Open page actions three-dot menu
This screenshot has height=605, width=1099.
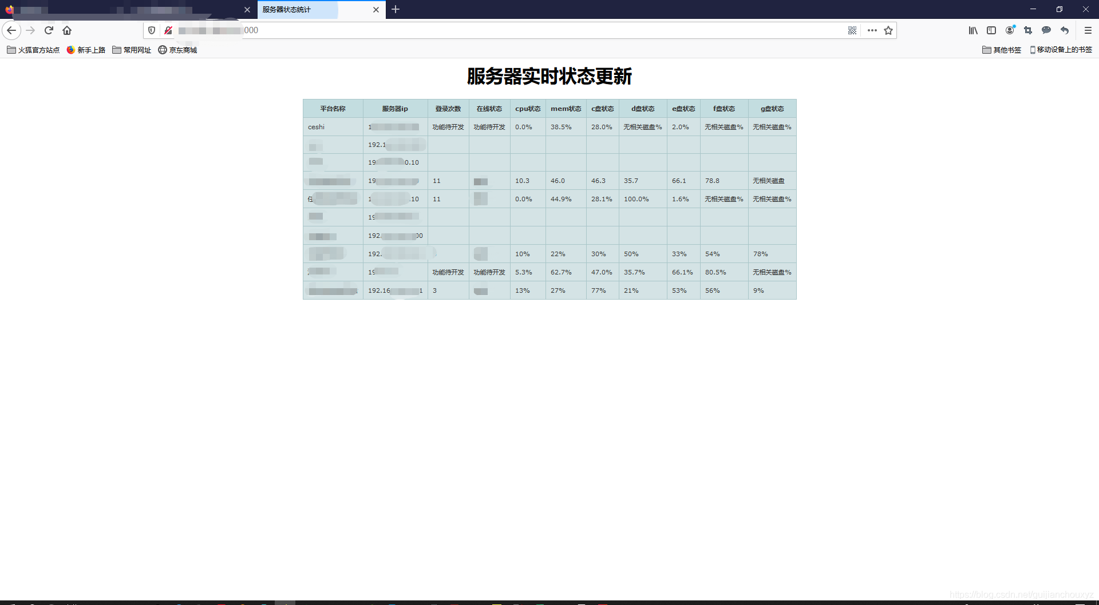point(872,30)
